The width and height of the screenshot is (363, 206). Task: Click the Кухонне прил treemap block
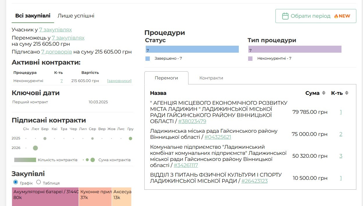coord(95,196)
